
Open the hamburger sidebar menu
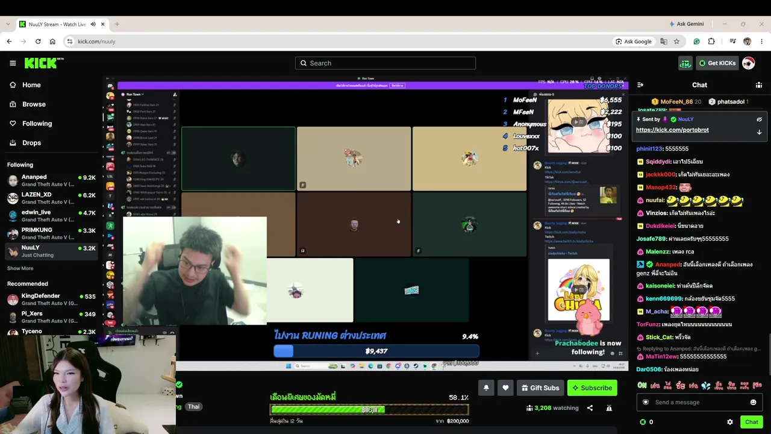[x=13, y=63]
